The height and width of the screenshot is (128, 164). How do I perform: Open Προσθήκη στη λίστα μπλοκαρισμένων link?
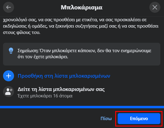[64, 76]
